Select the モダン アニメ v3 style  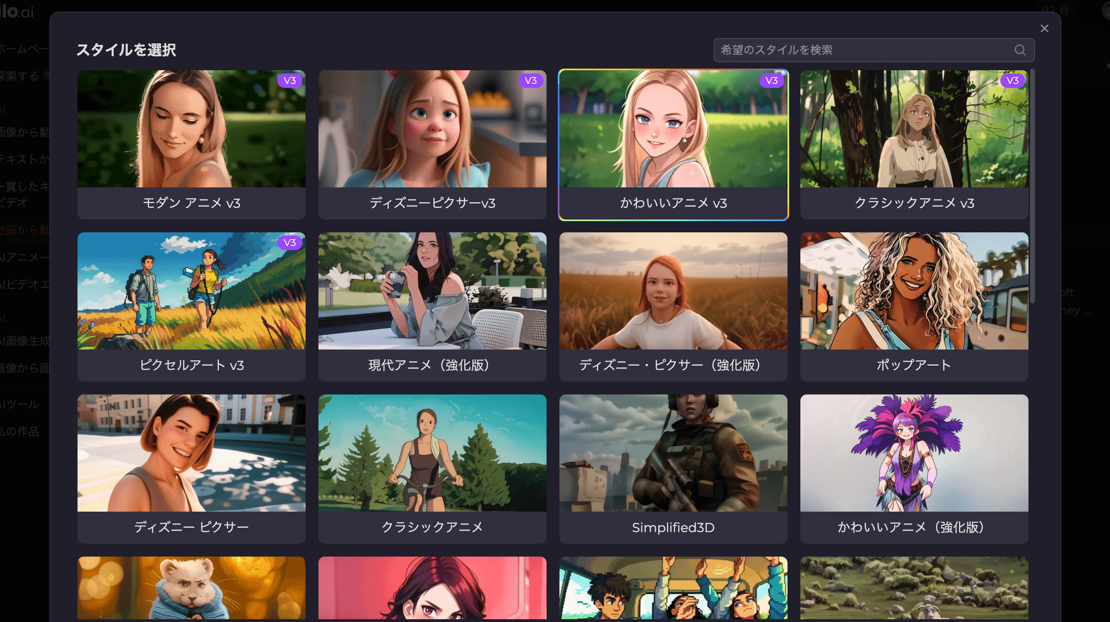191,144
